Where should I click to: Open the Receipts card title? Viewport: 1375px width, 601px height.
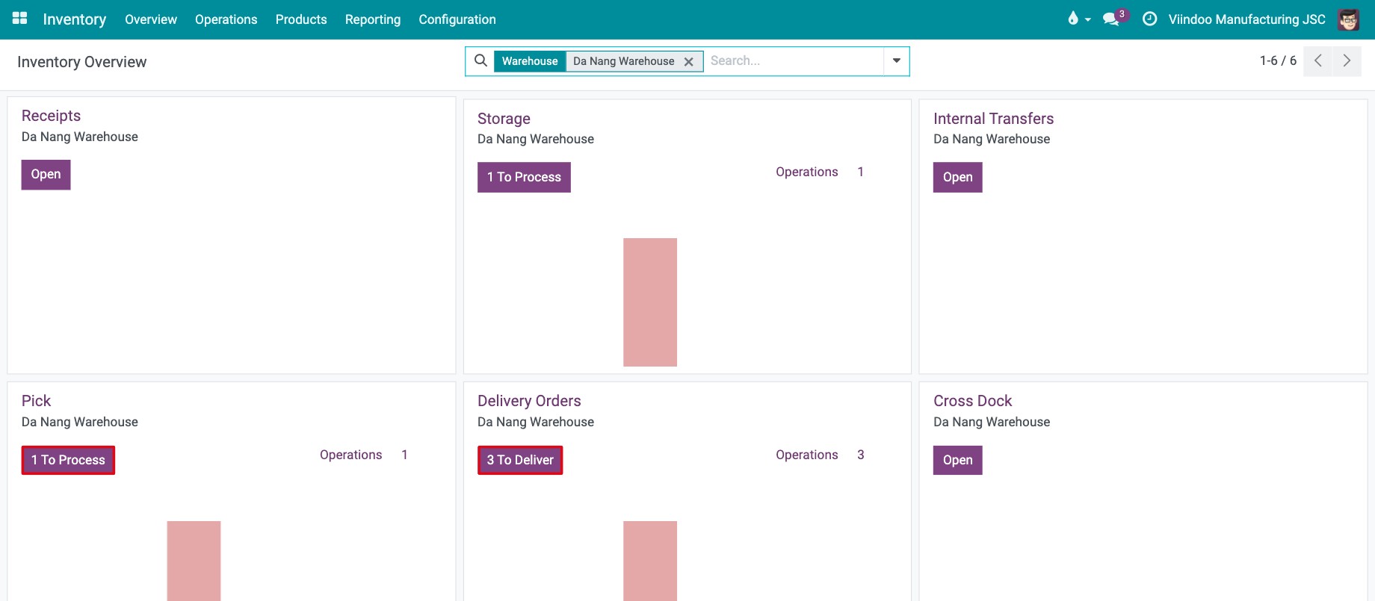click(x=51, y=116)
